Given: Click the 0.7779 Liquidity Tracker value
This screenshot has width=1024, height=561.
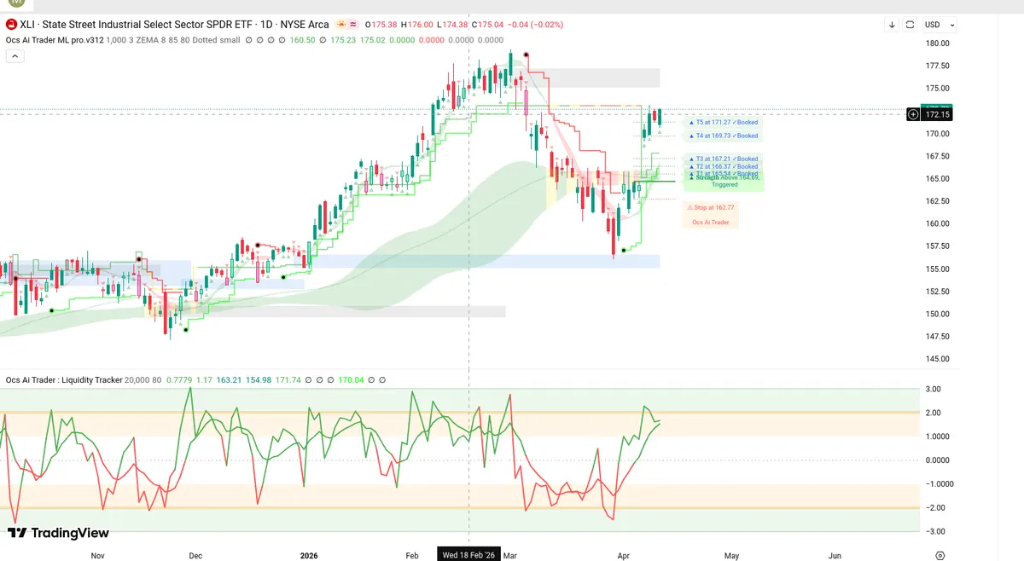Looking at the screenshot, I should pos(178,379).
